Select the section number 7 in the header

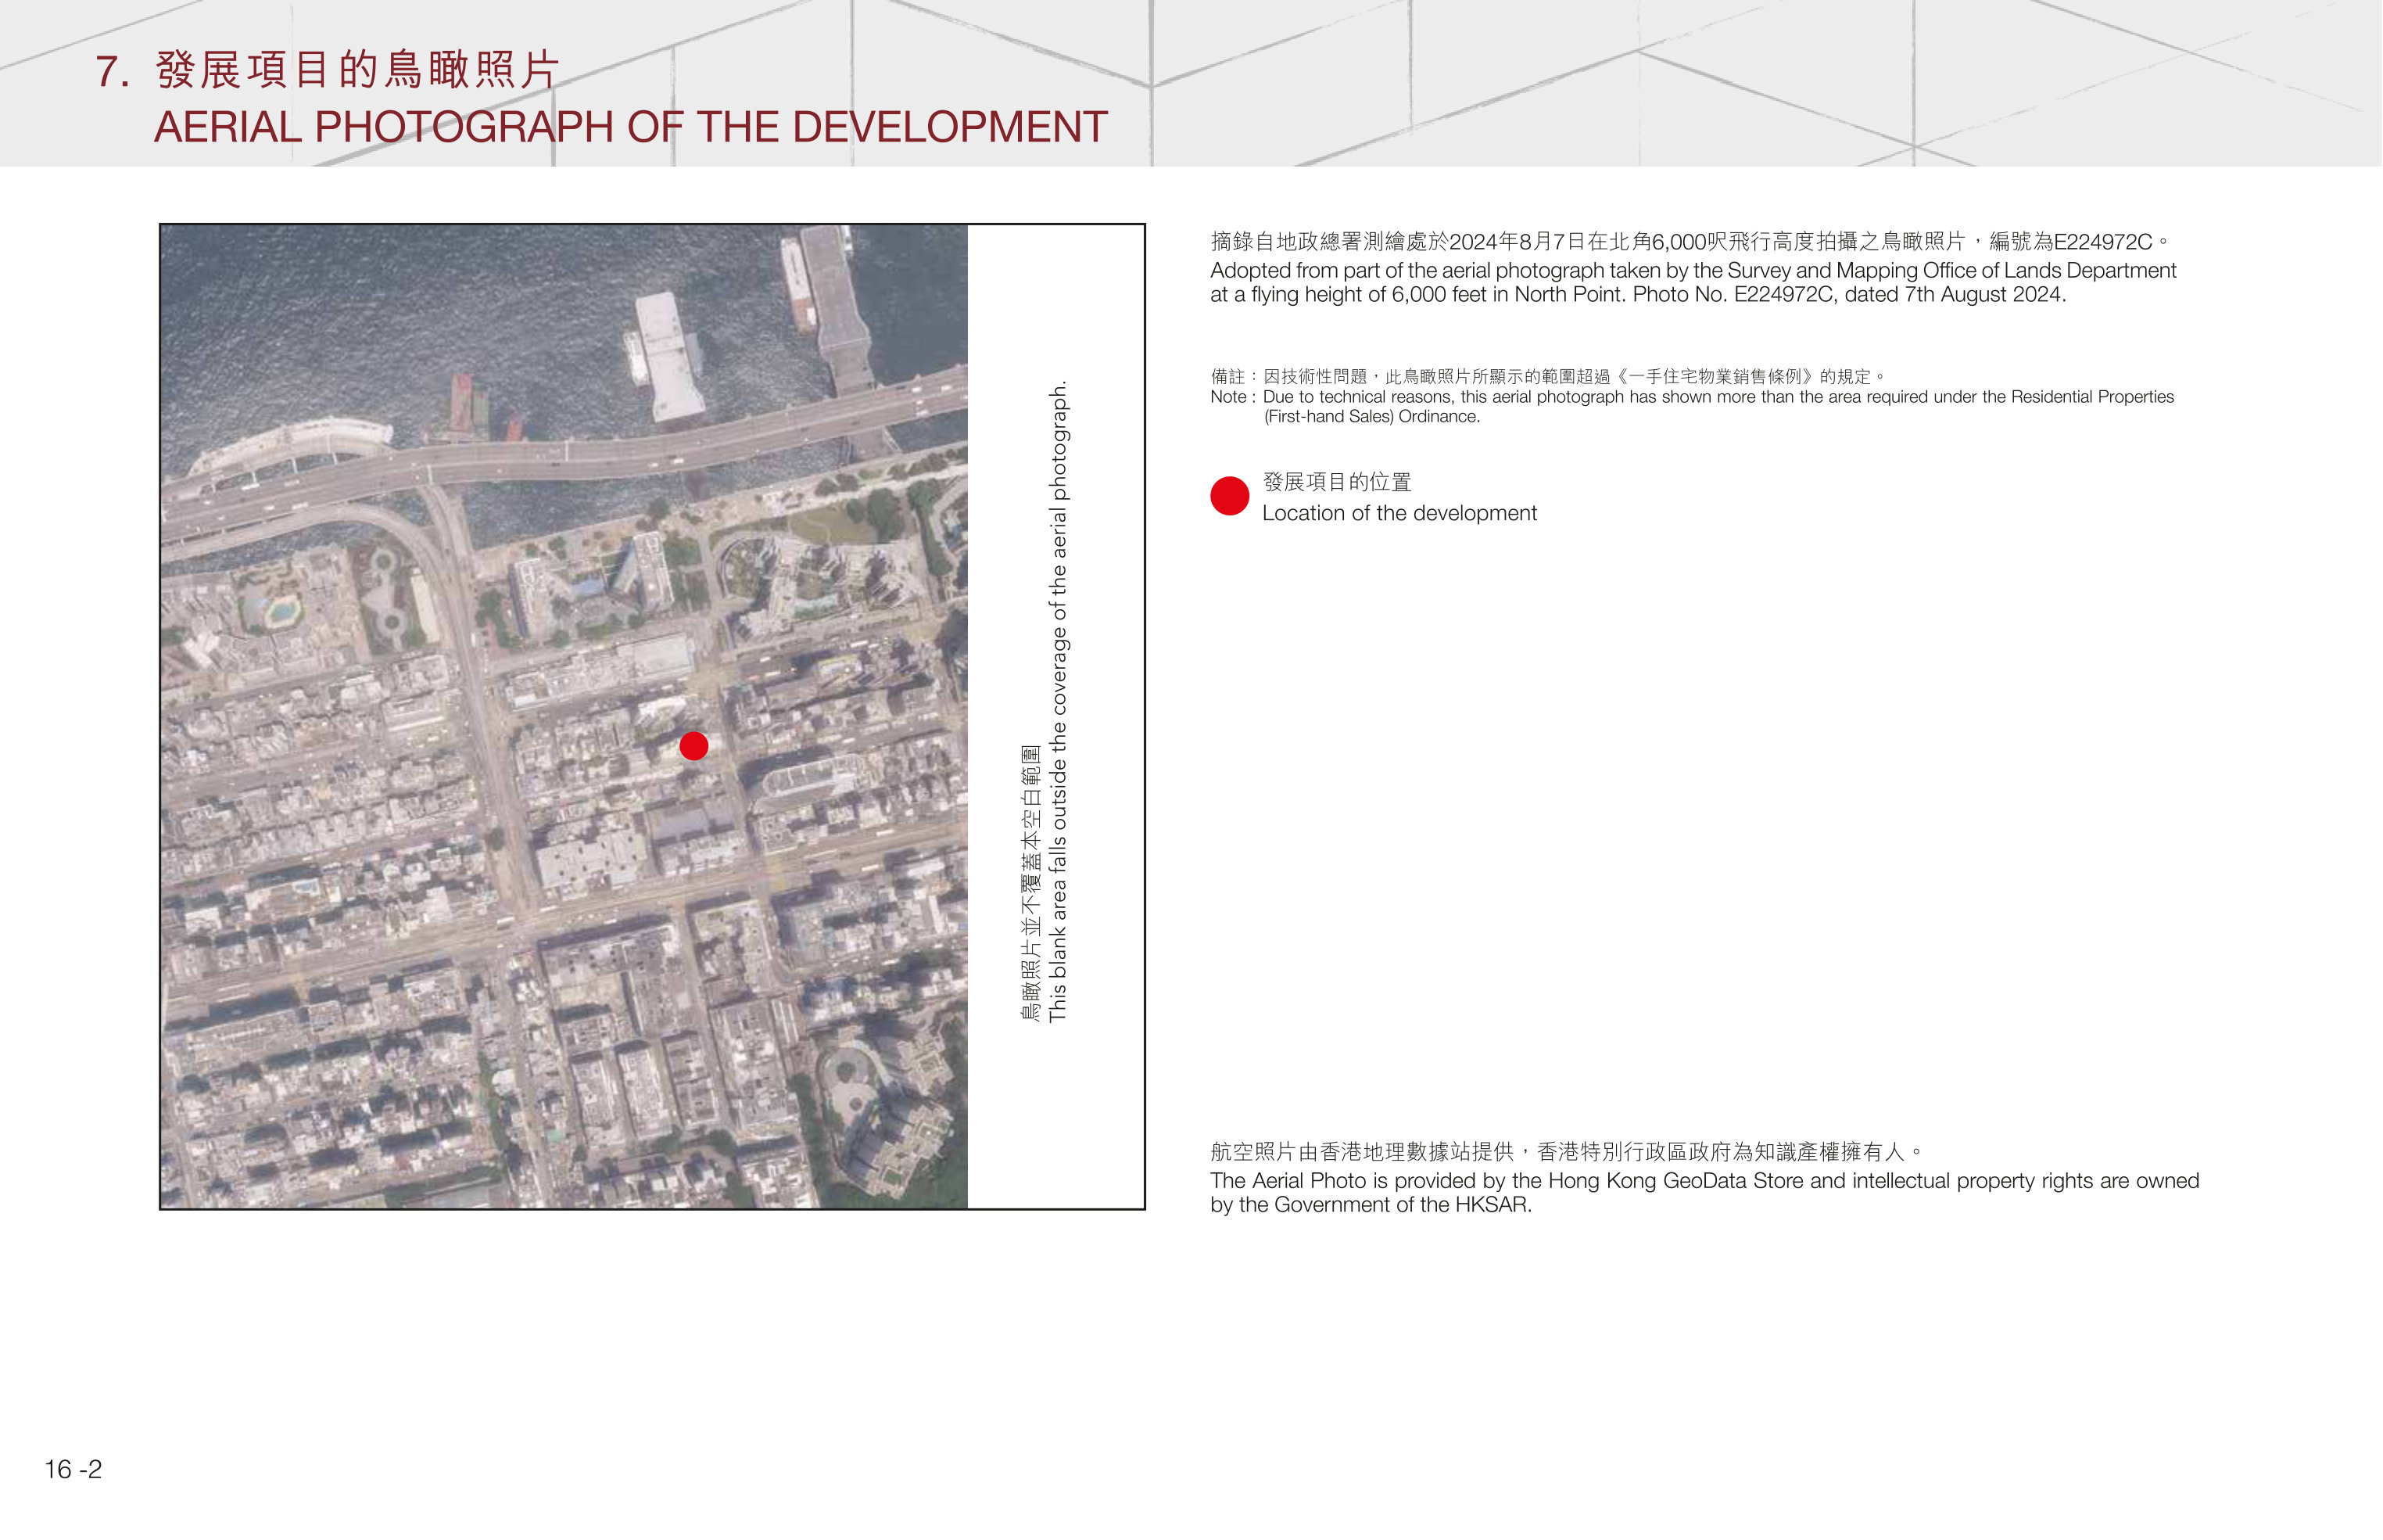pos(111,72)
